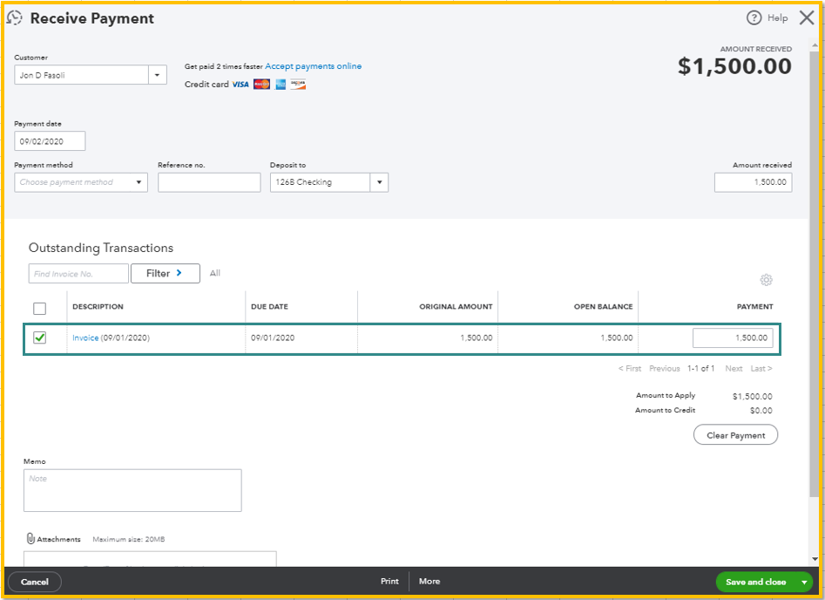Screen dimensions: 825x600
Task: Click the Cancel button
Action: (x=35, y=582)
